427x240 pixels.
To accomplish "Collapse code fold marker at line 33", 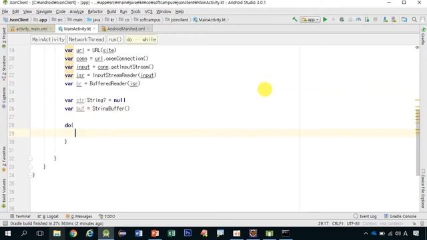I will (31, 167).
